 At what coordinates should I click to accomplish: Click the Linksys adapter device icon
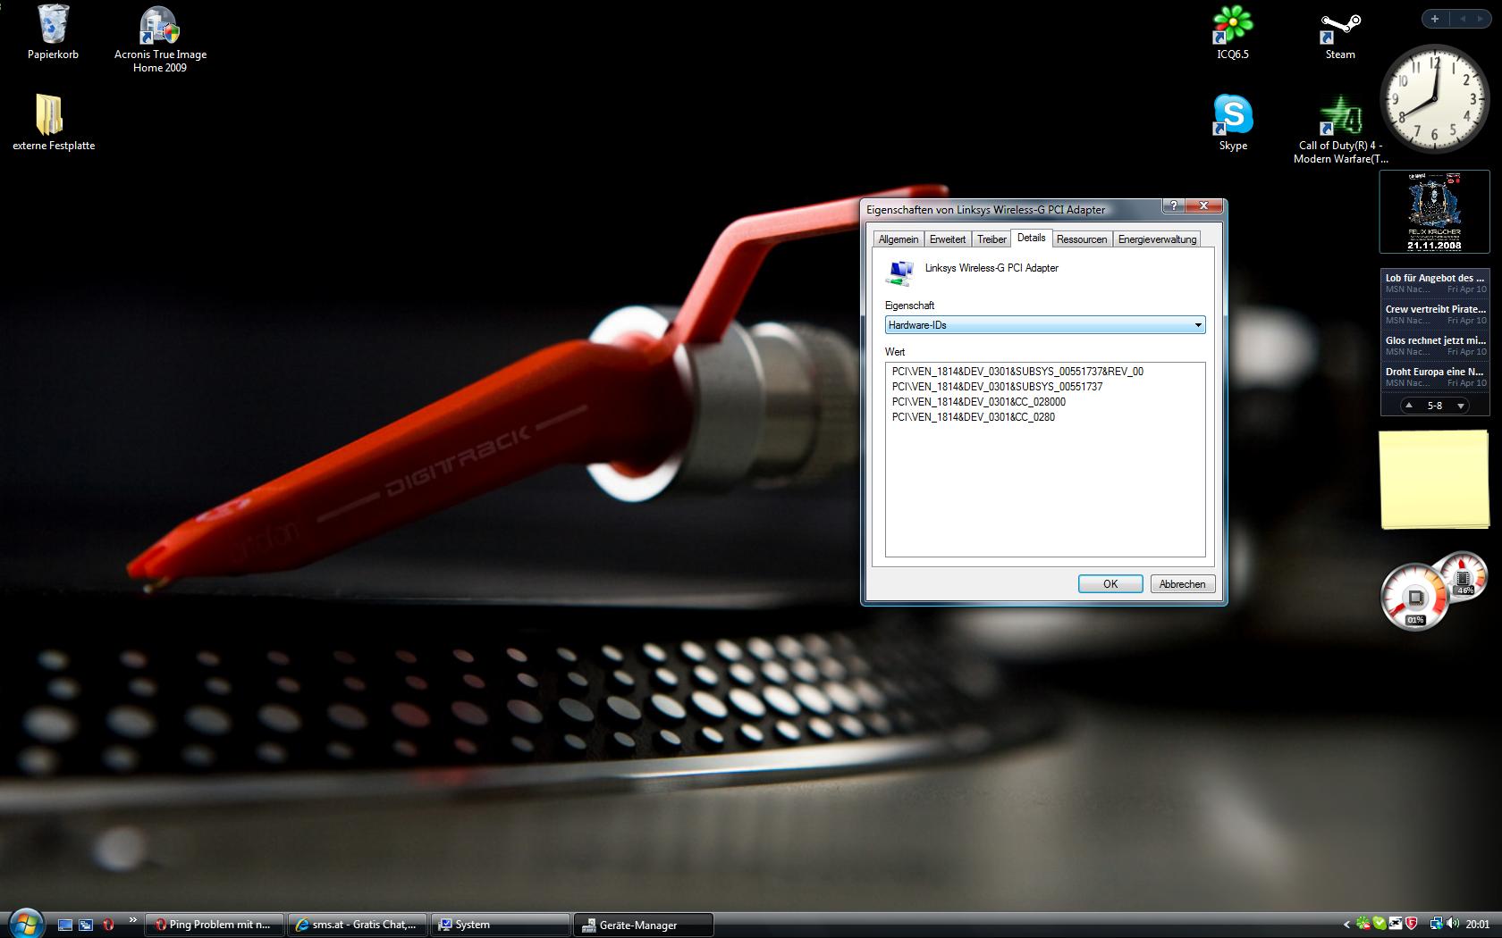[x=900, y=272]
